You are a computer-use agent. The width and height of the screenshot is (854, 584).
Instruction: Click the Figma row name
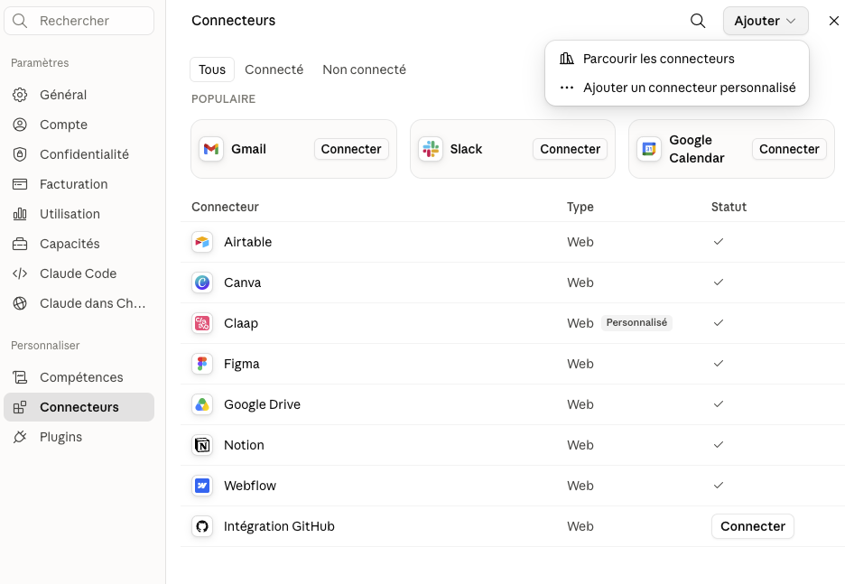click(x=241, y=364)
